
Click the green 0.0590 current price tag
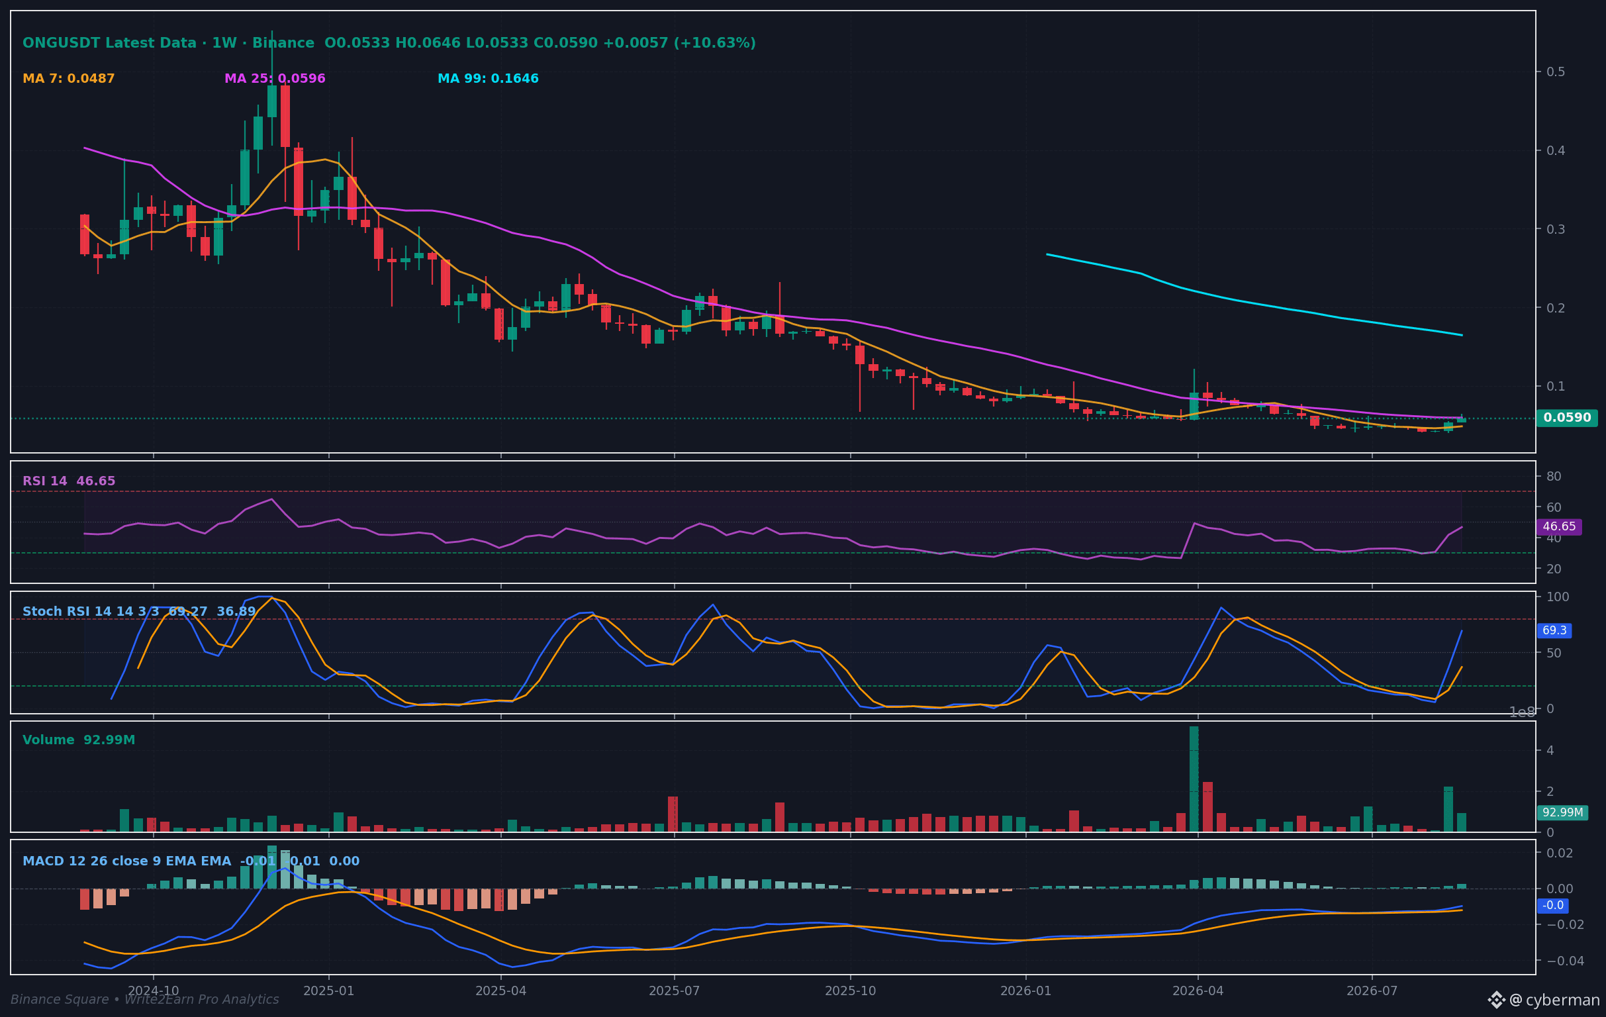(1567, 418)
